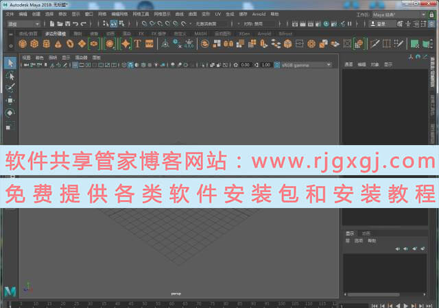The image size is (439, 308).
Task: Click the Multi-Cut knife shelf icon
Action: (x=375, y=44)
